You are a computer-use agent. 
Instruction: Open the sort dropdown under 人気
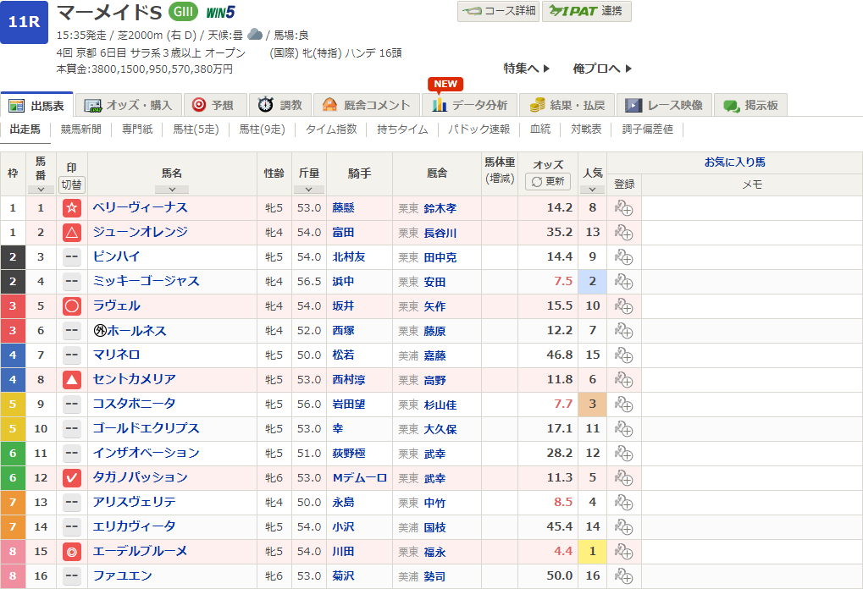coord(592,189)
